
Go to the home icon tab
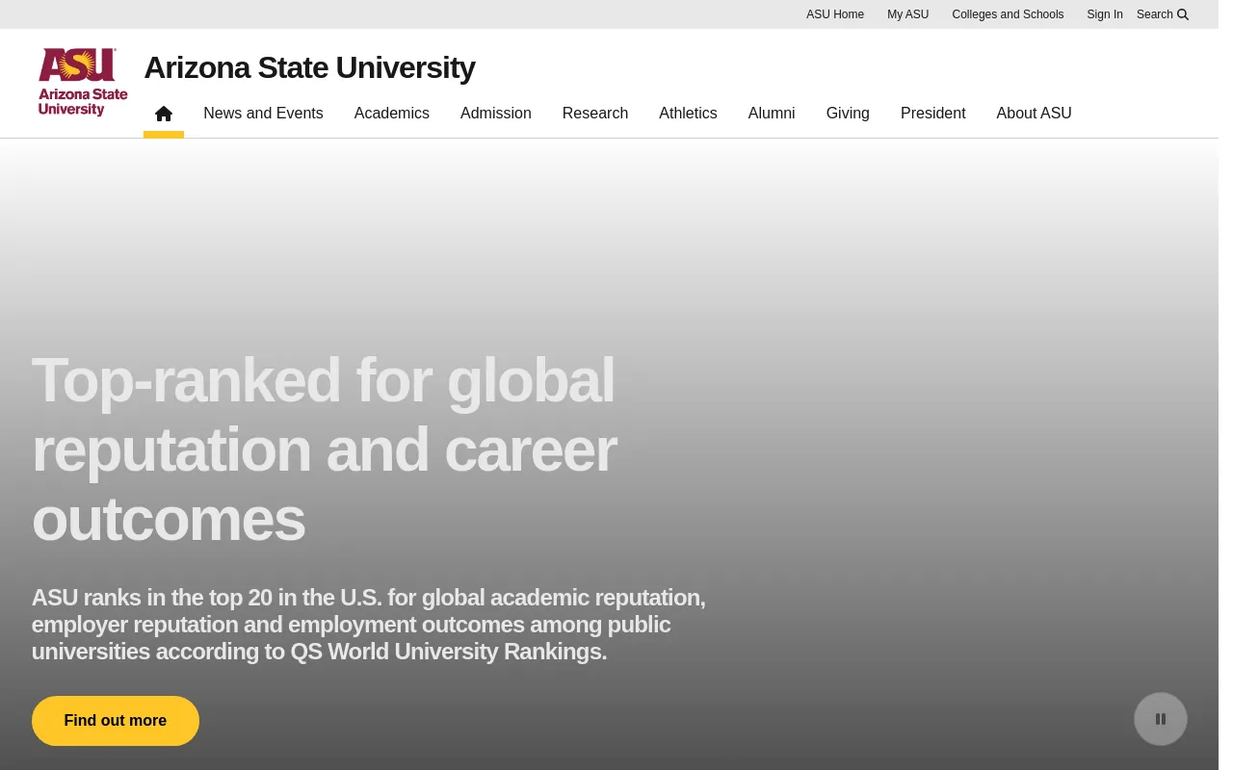pos(164,114)
